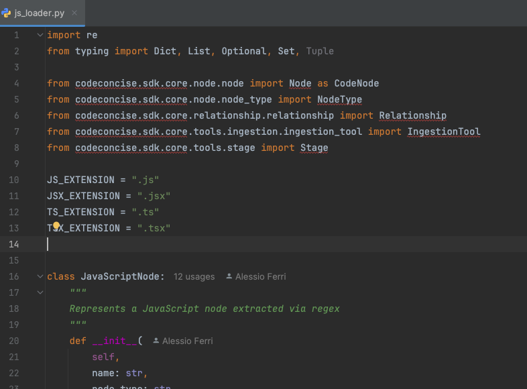The width and height of the screenshot is (527, 389).
Task: Click the JavaScriptNode class name
Action: (120, 276)
